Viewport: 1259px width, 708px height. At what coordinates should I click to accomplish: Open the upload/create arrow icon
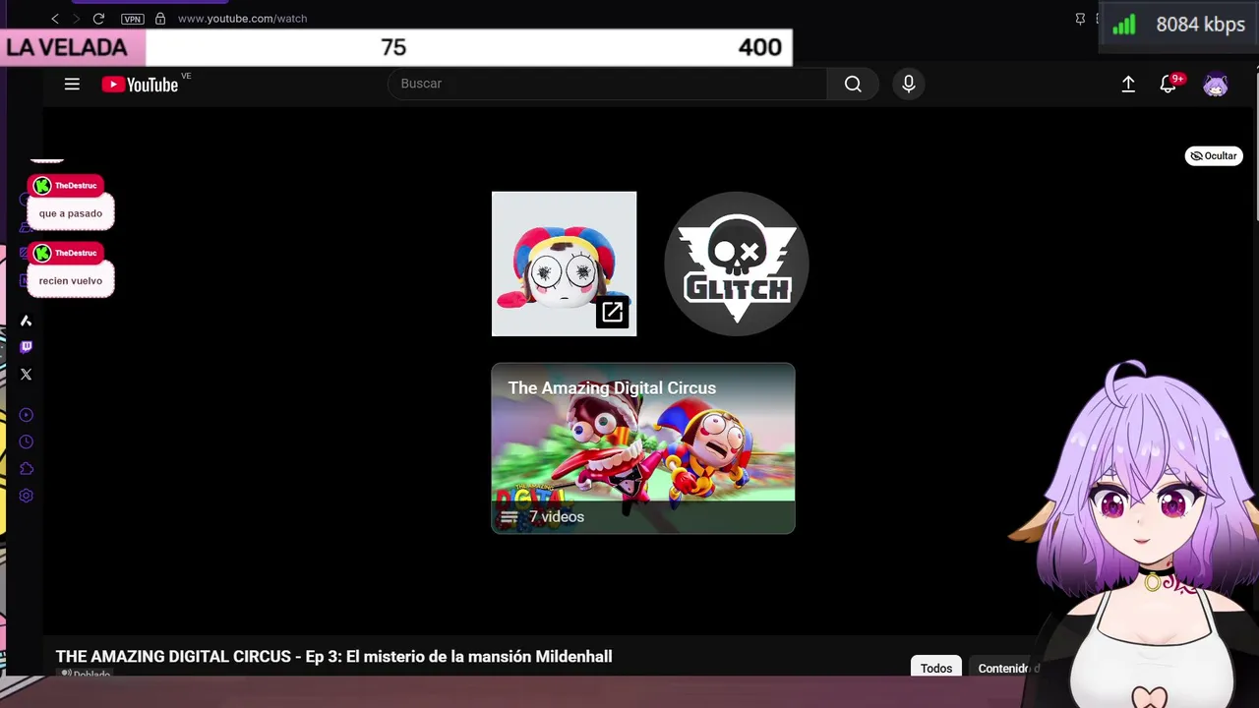tap(1128, 85)
